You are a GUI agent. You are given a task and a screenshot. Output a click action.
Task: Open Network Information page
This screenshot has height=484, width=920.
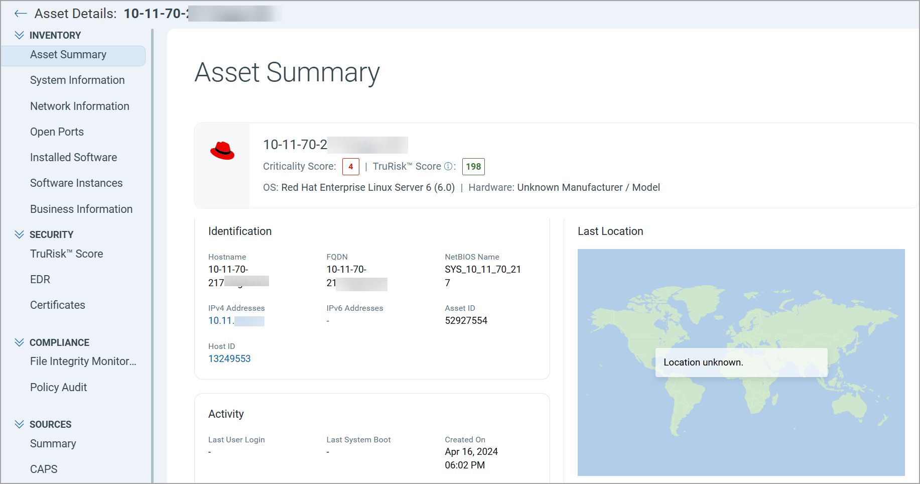tap(79, 106)
